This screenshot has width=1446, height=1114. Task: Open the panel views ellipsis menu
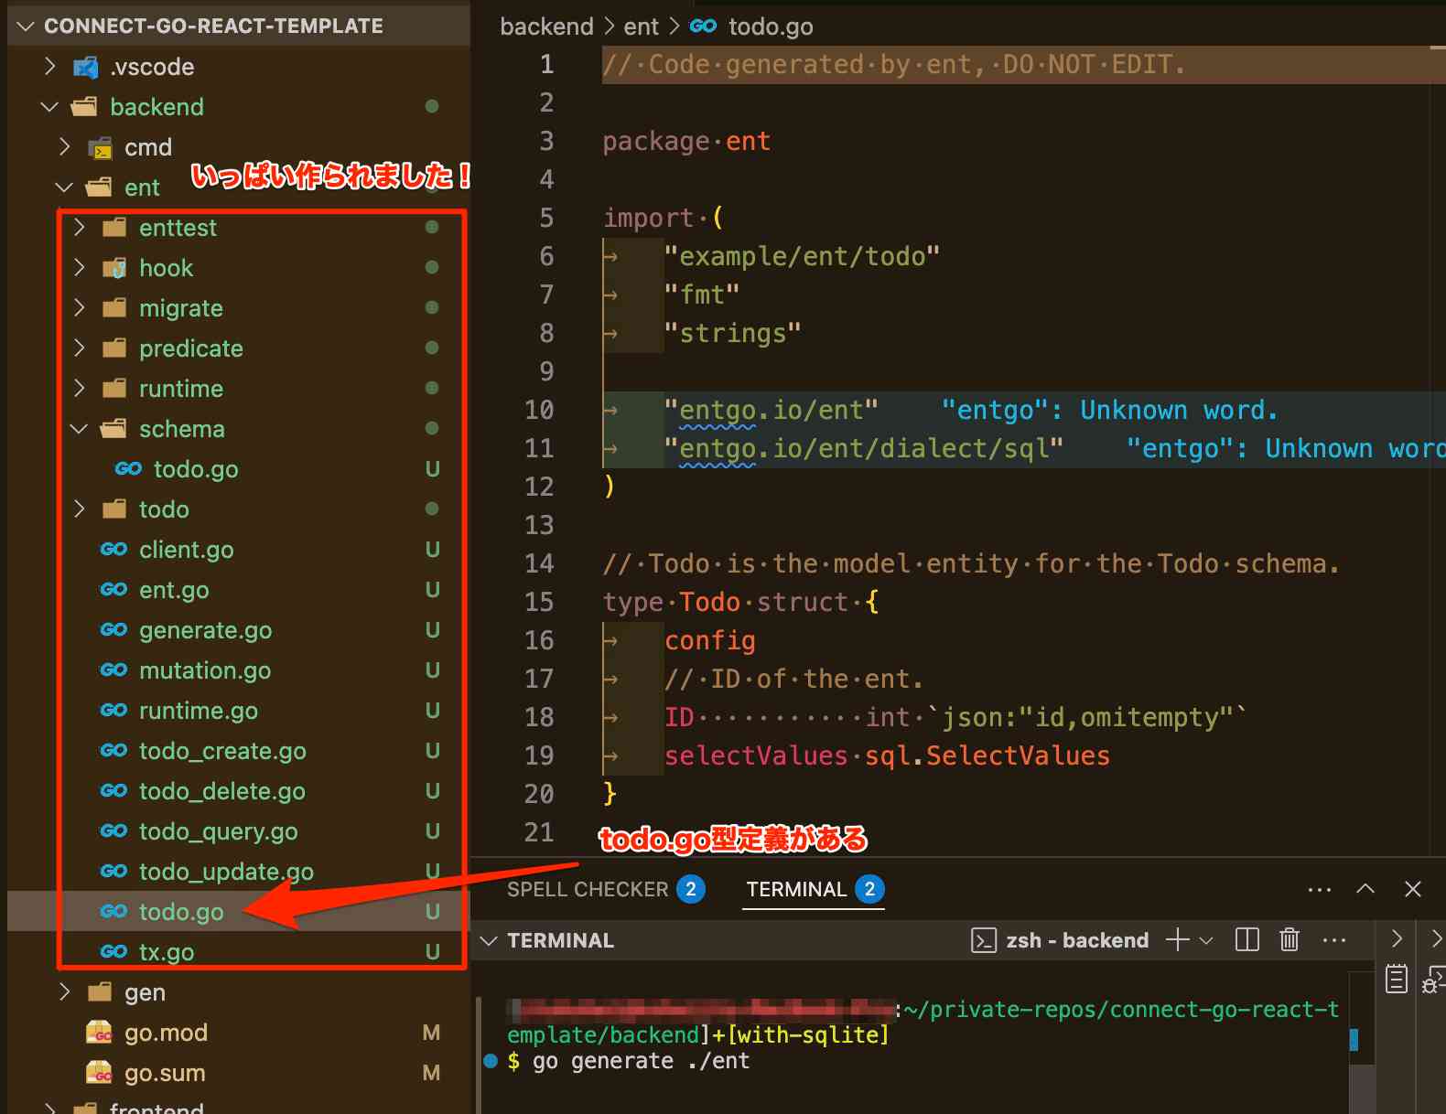[x=1319, y=889]
